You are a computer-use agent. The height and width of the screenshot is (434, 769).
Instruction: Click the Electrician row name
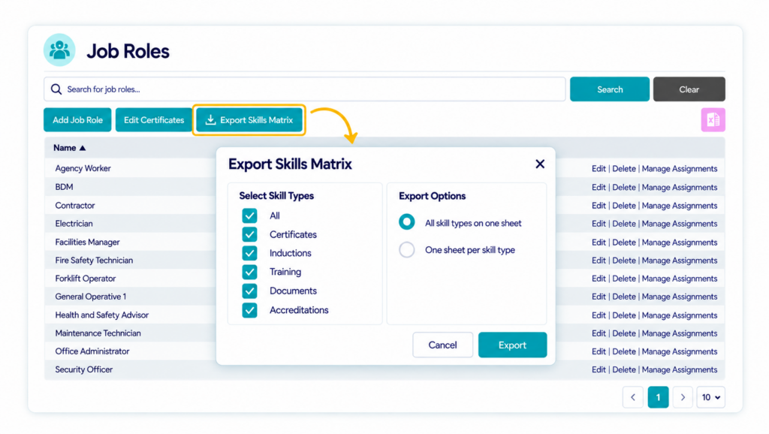coord(74,224)
